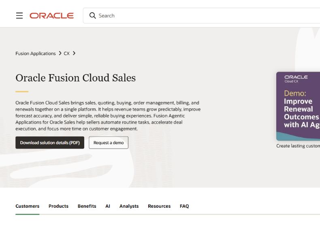Open the AI tab
Viewport: 320px width, 243px height.
[108, 206]
